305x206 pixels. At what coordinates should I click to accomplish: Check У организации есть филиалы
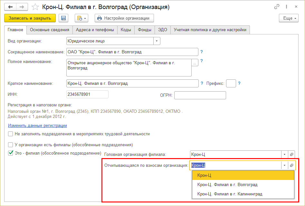pos(11,145)
